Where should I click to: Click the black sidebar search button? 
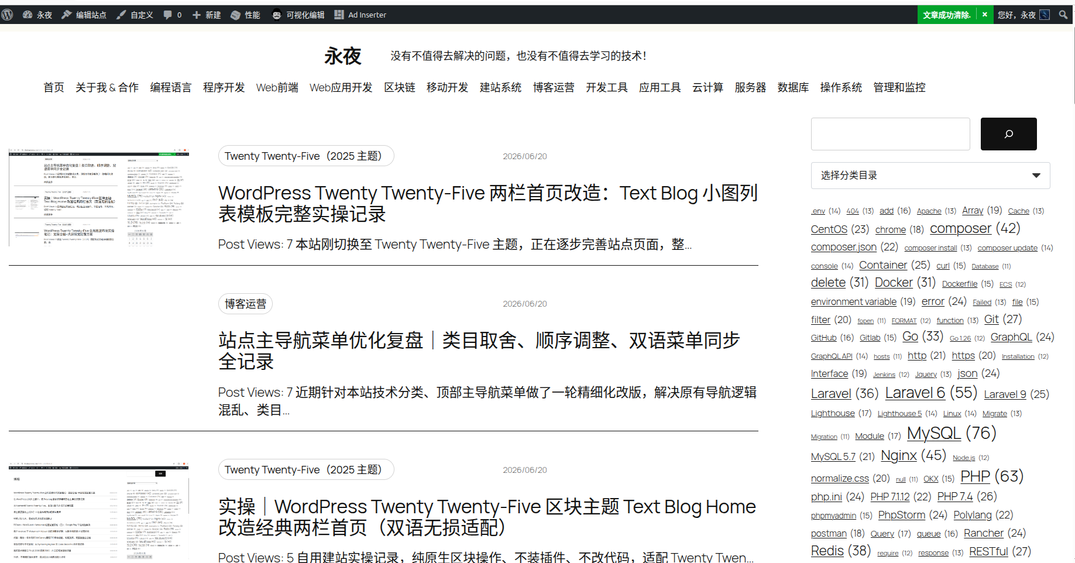(x=1009, y=134)
